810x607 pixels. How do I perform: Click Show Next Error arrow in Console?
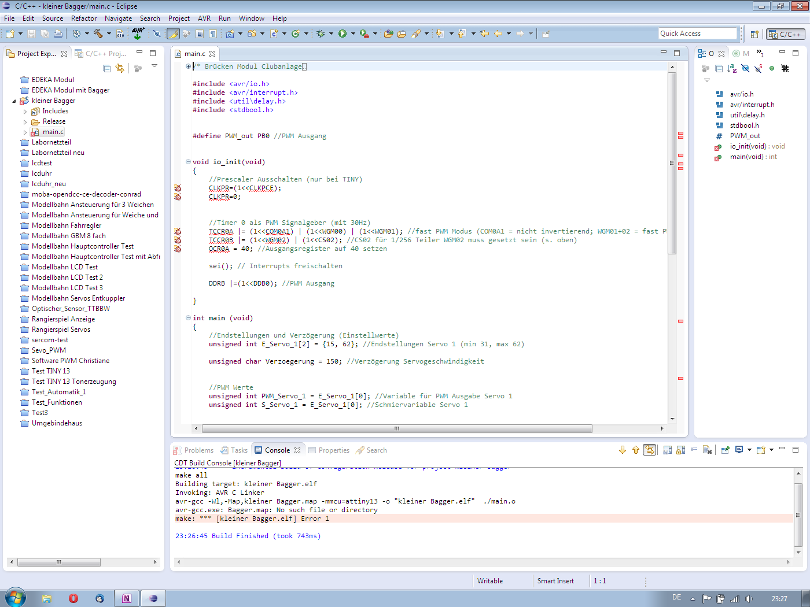point(623,450)
